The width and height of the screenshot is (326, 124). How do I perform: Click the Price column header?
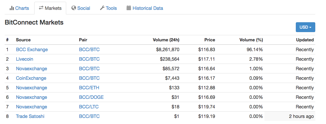tap(210, 40)
